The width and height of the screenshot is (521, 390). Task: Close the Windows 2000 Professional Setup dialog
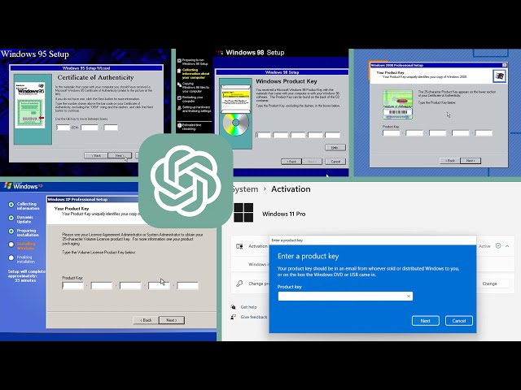(x=504, y=65)
